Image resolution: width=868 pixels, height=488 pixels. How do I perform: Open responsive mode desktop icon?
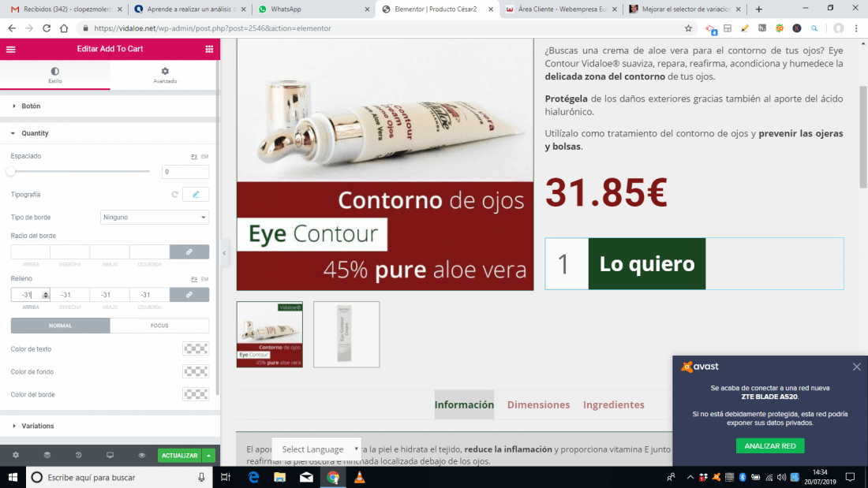110,456
